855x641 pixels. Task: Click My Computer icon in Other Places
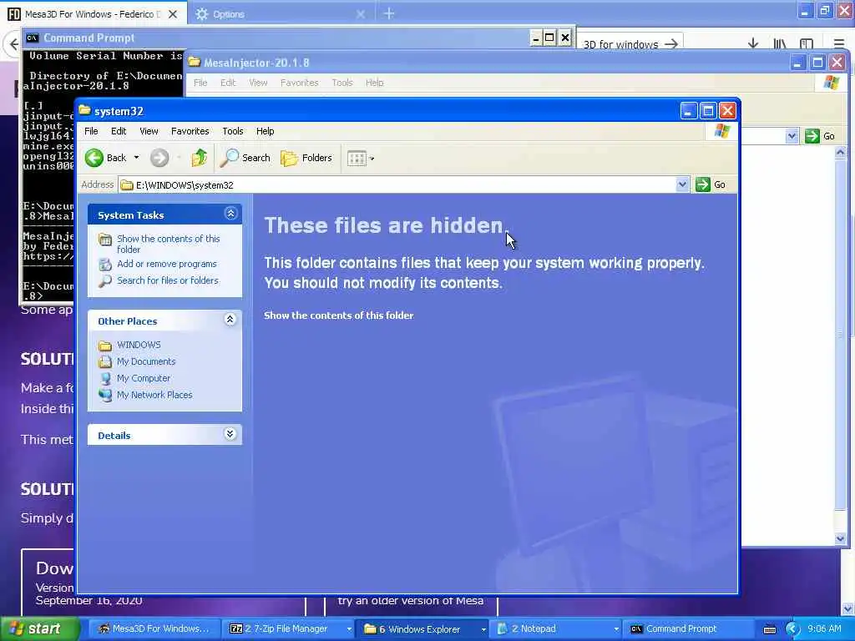106,378
